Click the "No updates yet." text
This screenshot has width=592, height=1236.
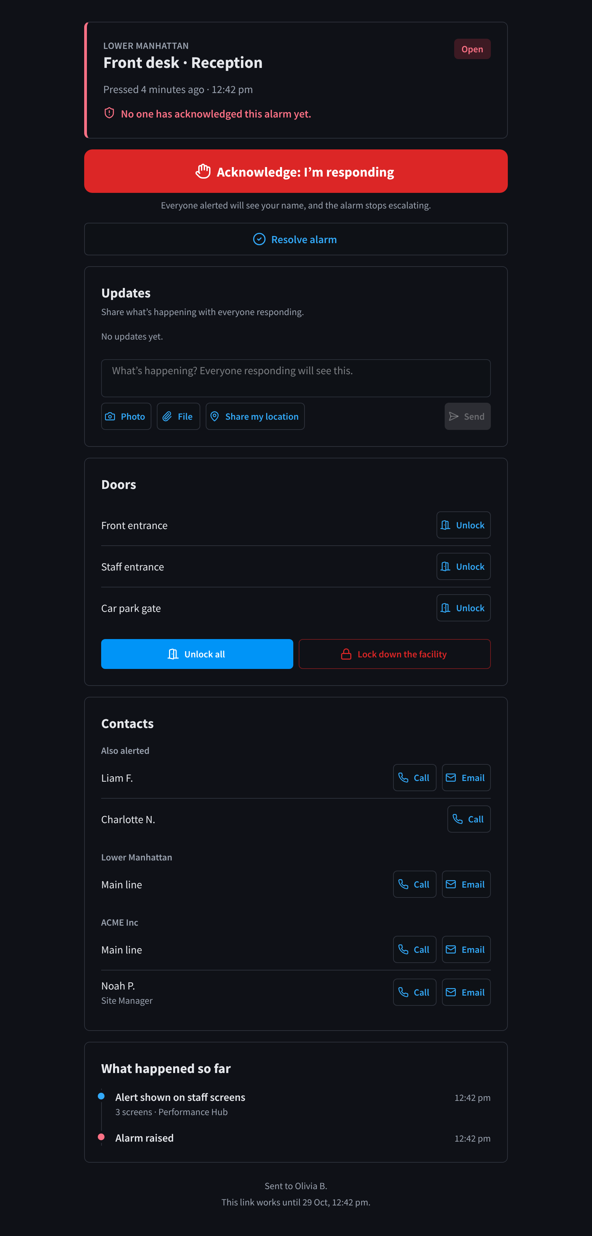tap(132, 337)
